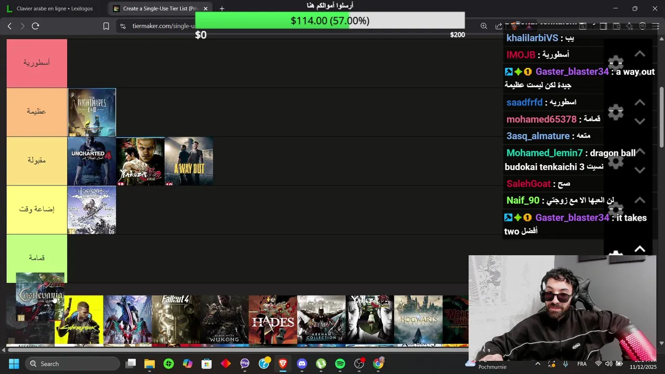Open uTorrent from the taskbar
The width and height of the screenshot is (665, 374).
point(321,364)
